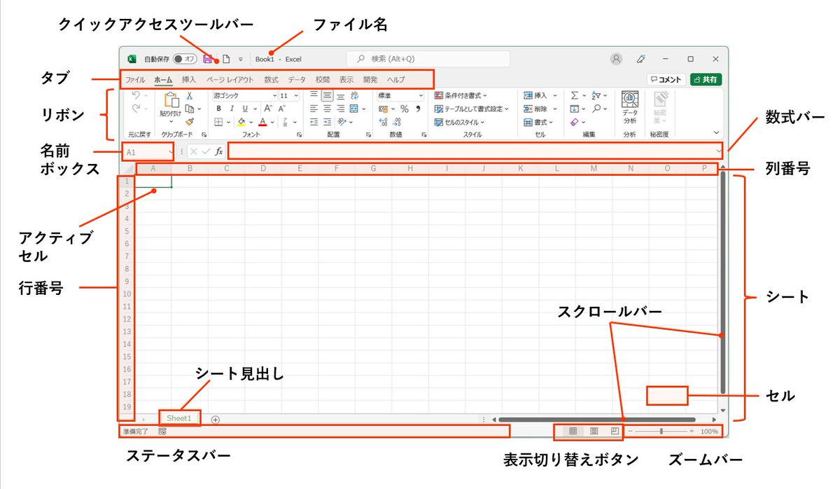The width and height of the screenshot is (840, 489).
Task: Collapse the ribbon with the chevron
Action: [x=716, y=132]
